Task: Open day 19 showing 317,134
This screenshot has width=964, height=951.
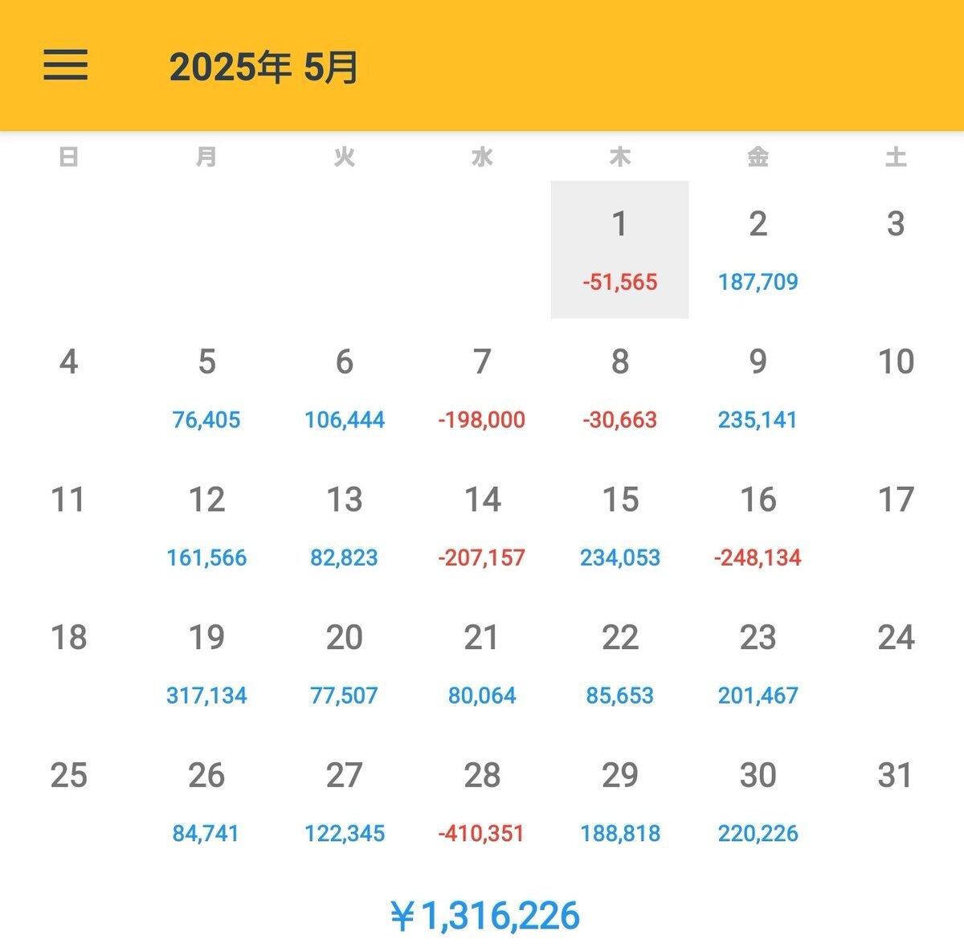Action: pos(206,664)
